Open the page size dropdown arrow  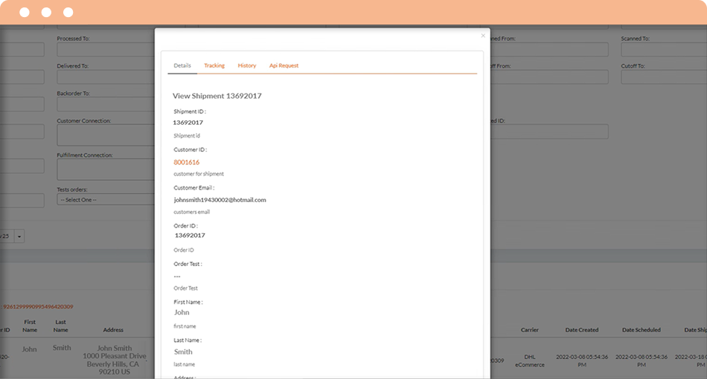point(19,236)
